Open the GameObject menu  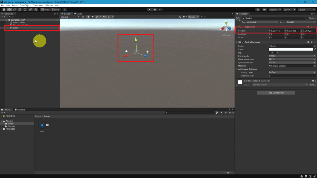(x=25, y=5)
